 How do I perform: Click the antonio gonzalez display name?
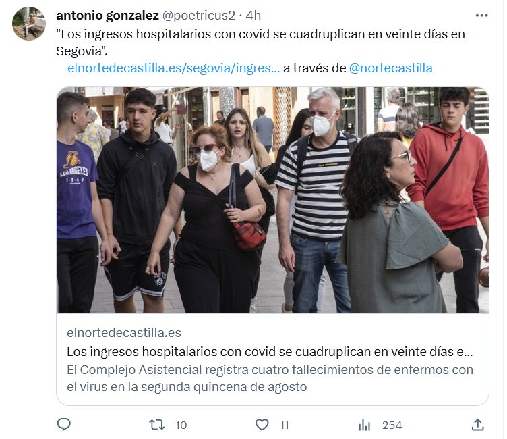click(x=107, y=16)
